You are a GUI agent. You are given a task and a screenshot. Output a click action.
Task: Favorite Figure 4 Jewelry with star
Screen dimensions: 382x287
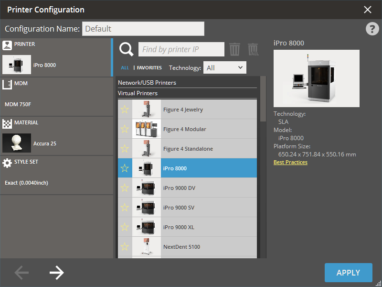click(125, 110)
